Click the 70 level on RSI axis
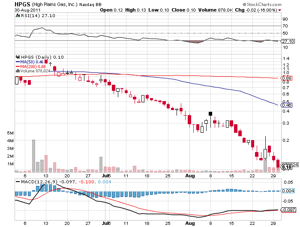This screenshot has height=227, width=300. coord(285,26)
